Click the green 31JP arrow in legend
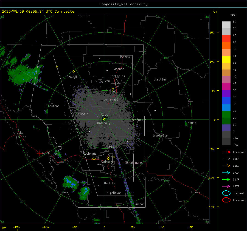 point(226,179)
